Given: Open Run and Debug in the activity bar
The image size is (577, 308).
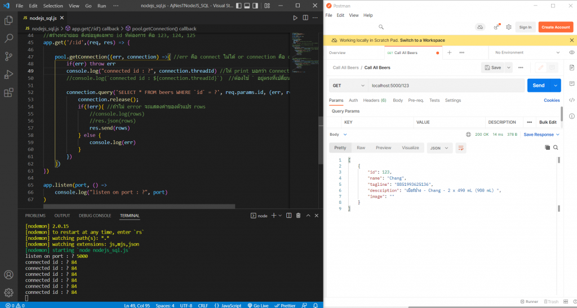Looking at the screenshot, I should [8, 74].
